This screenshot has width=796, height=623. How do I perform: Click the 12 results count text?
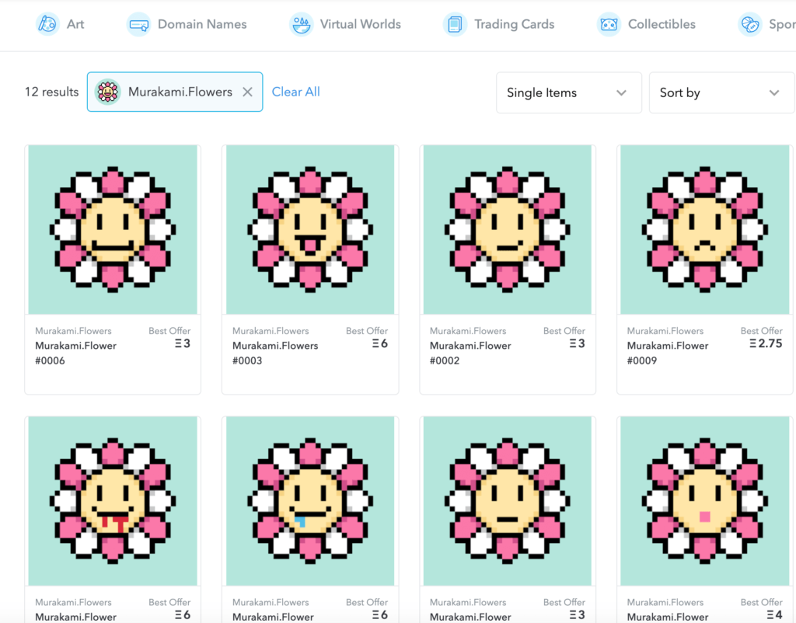click(x=52, y=92)
